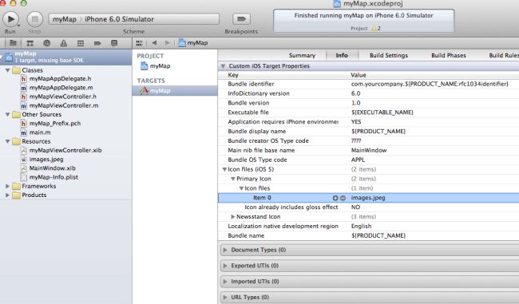This screenshot has width=519, height=304.
Task: Open the Issue navigator warning icon
Action: click(x=64, y=43)
